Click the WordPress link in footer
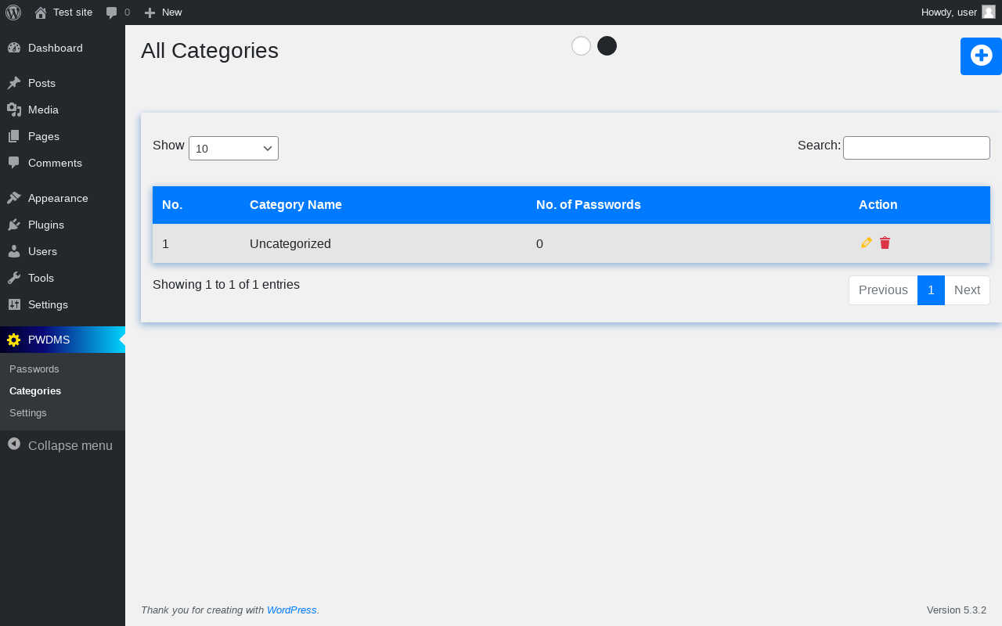Image resolution: width=1002 pixels, height=626 pixels. 292,610
